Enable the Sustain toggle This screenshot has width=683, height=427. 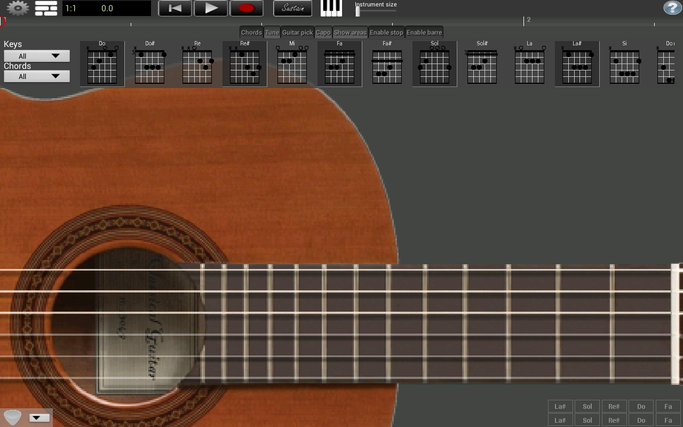coord(292,8)
